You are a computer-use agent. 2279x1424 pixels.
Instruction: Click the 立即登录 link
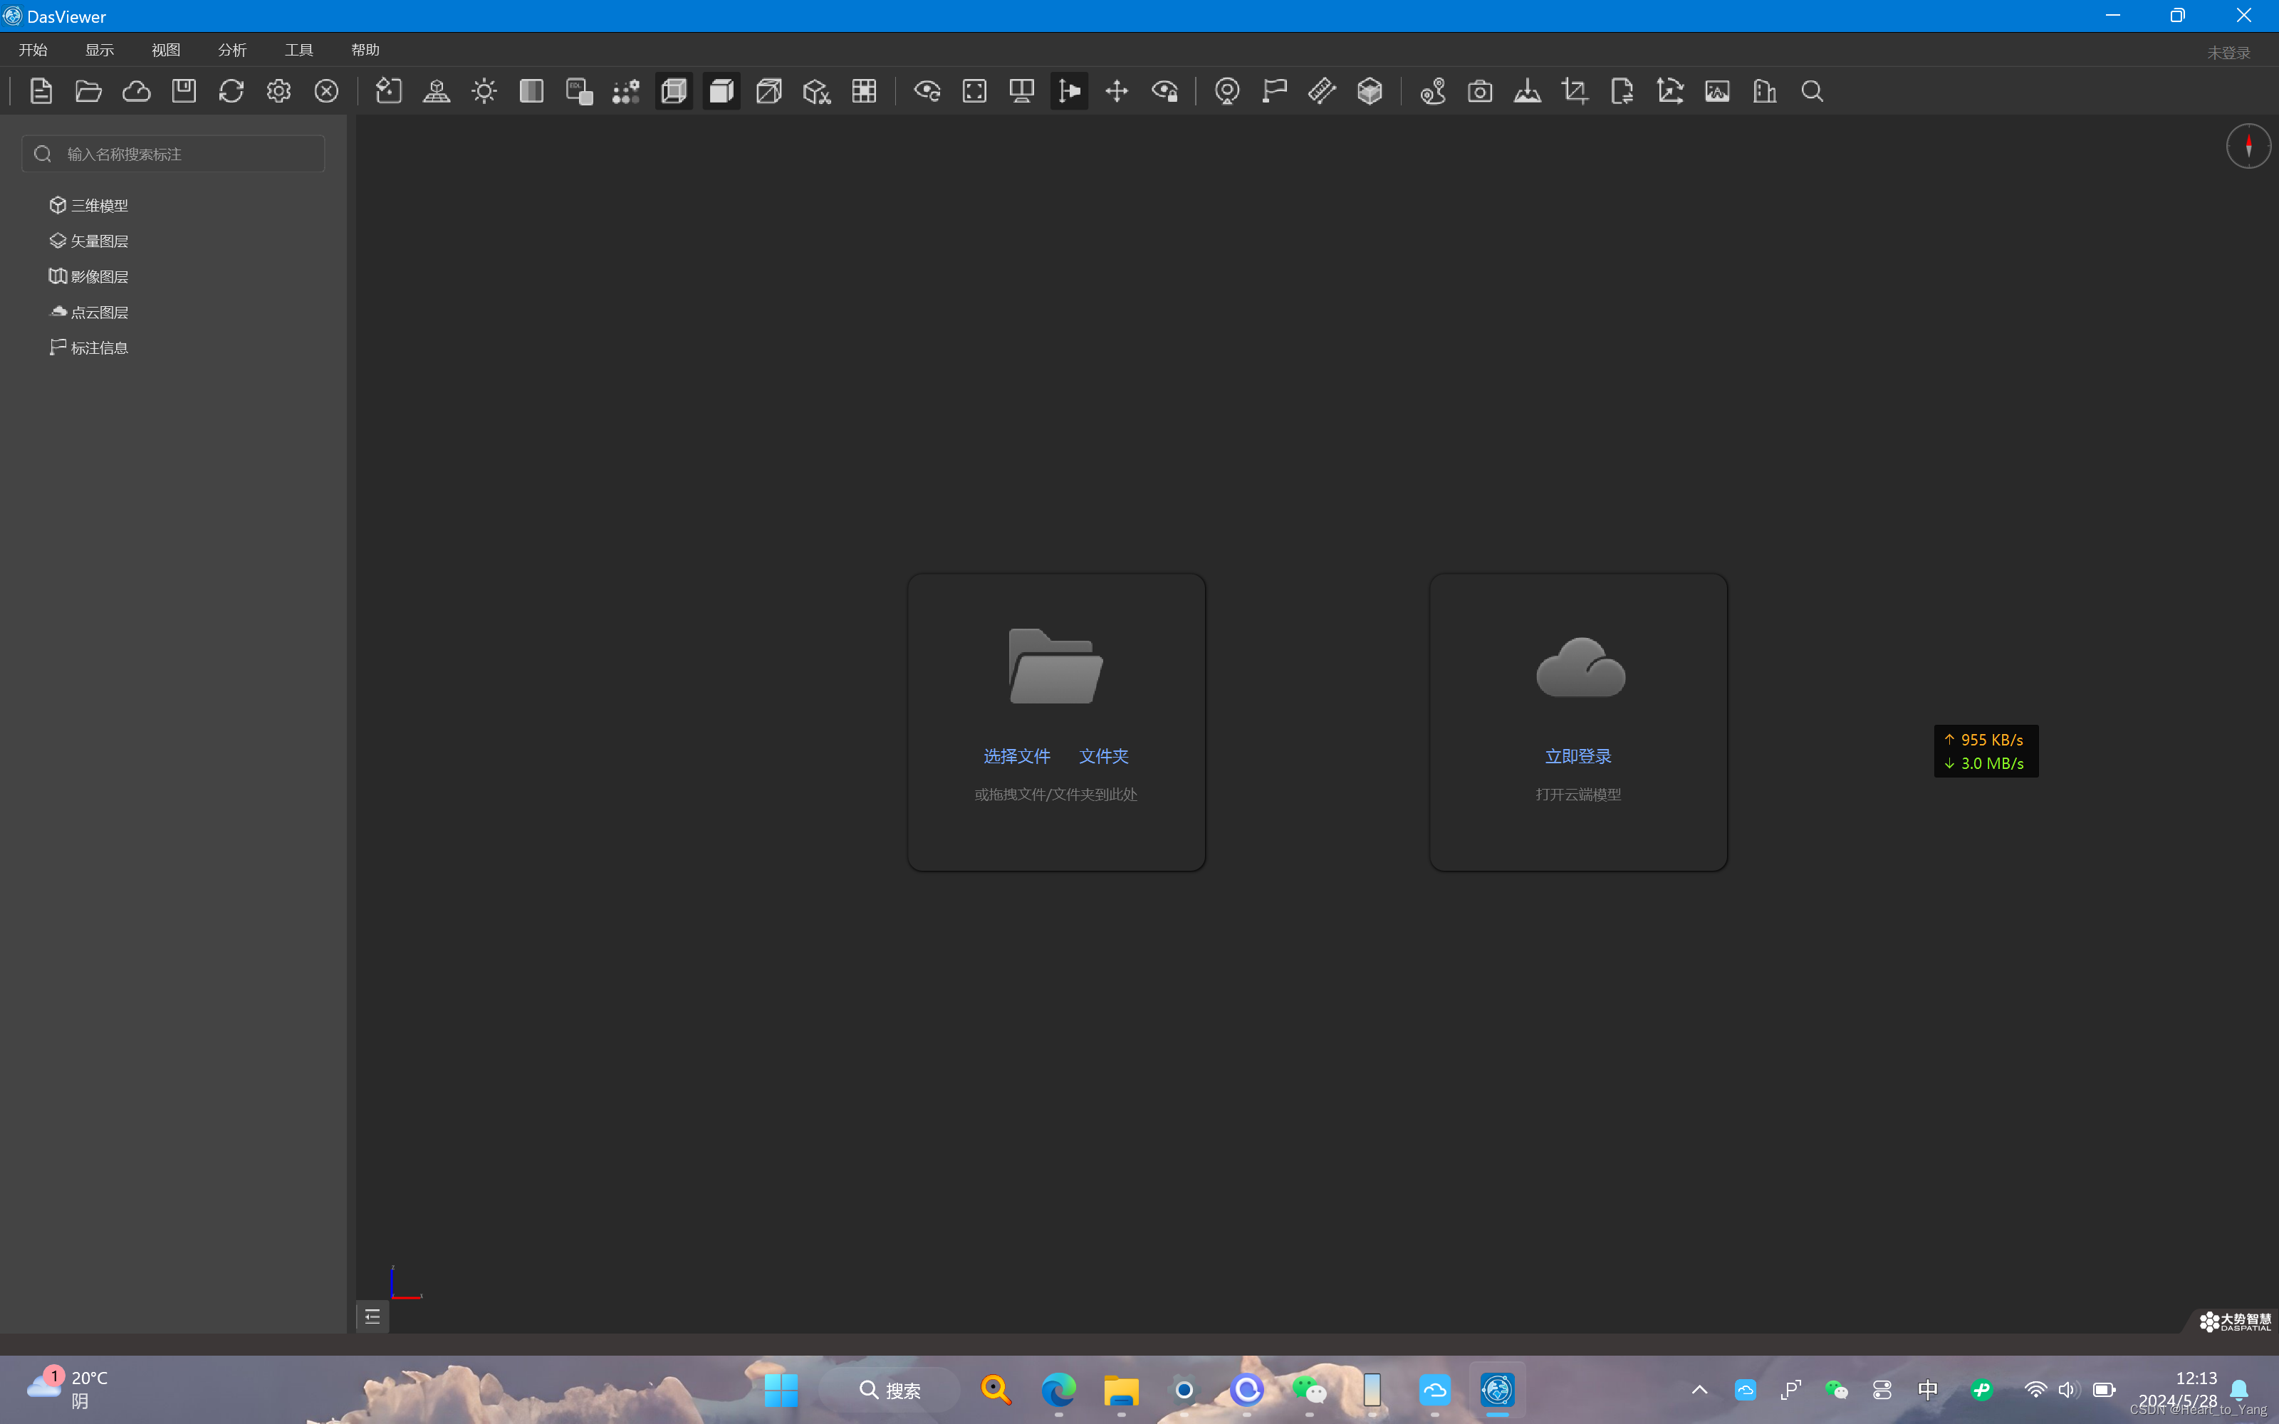[1577, 756]
